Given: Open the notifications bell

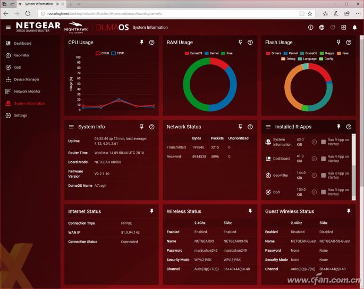Looking at the screenshot, I should point(354,27).
